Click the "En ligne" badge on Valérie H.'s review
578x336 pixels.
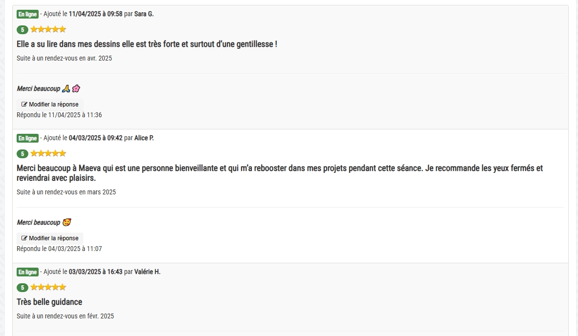tap(28, 273)
